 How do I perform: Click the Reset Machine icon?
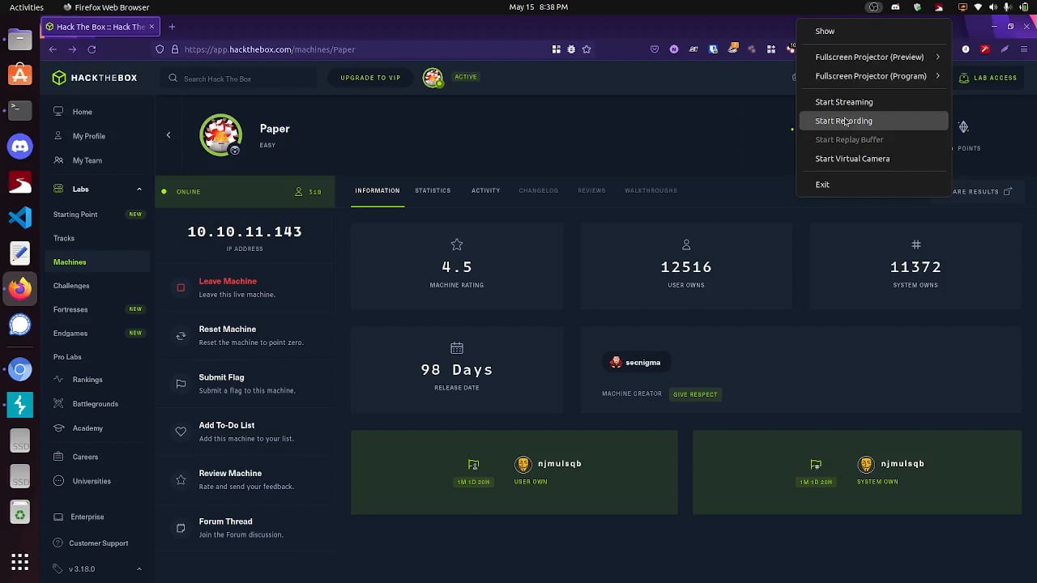coord(181,335)
